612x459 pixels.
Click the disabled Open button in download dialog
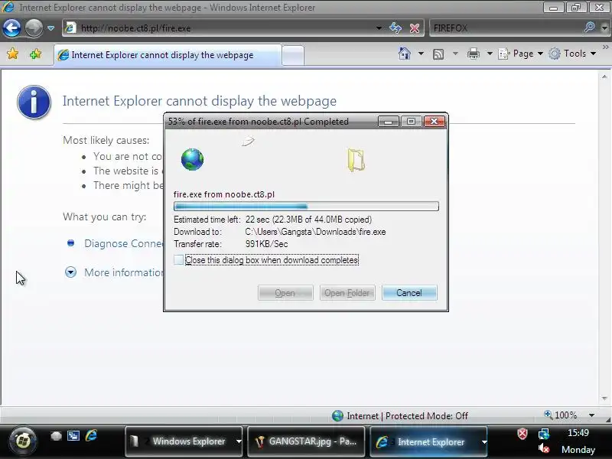pos(285,293)
